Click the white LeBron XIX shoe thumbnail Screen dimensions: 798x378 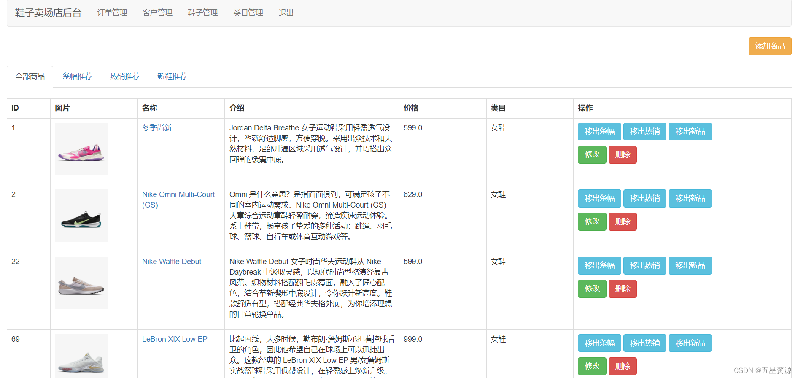click(x=81, y=356)
